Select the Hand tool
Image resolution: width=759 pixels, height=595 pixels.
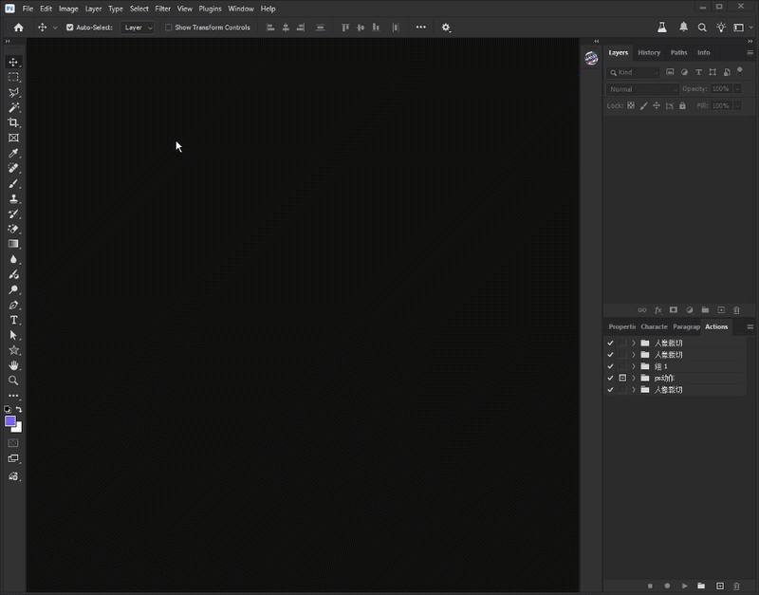(x=13, y=365)
